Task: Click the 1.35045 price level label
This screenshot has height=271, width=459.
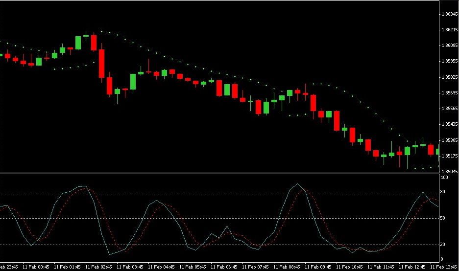Action: point(450,171)
